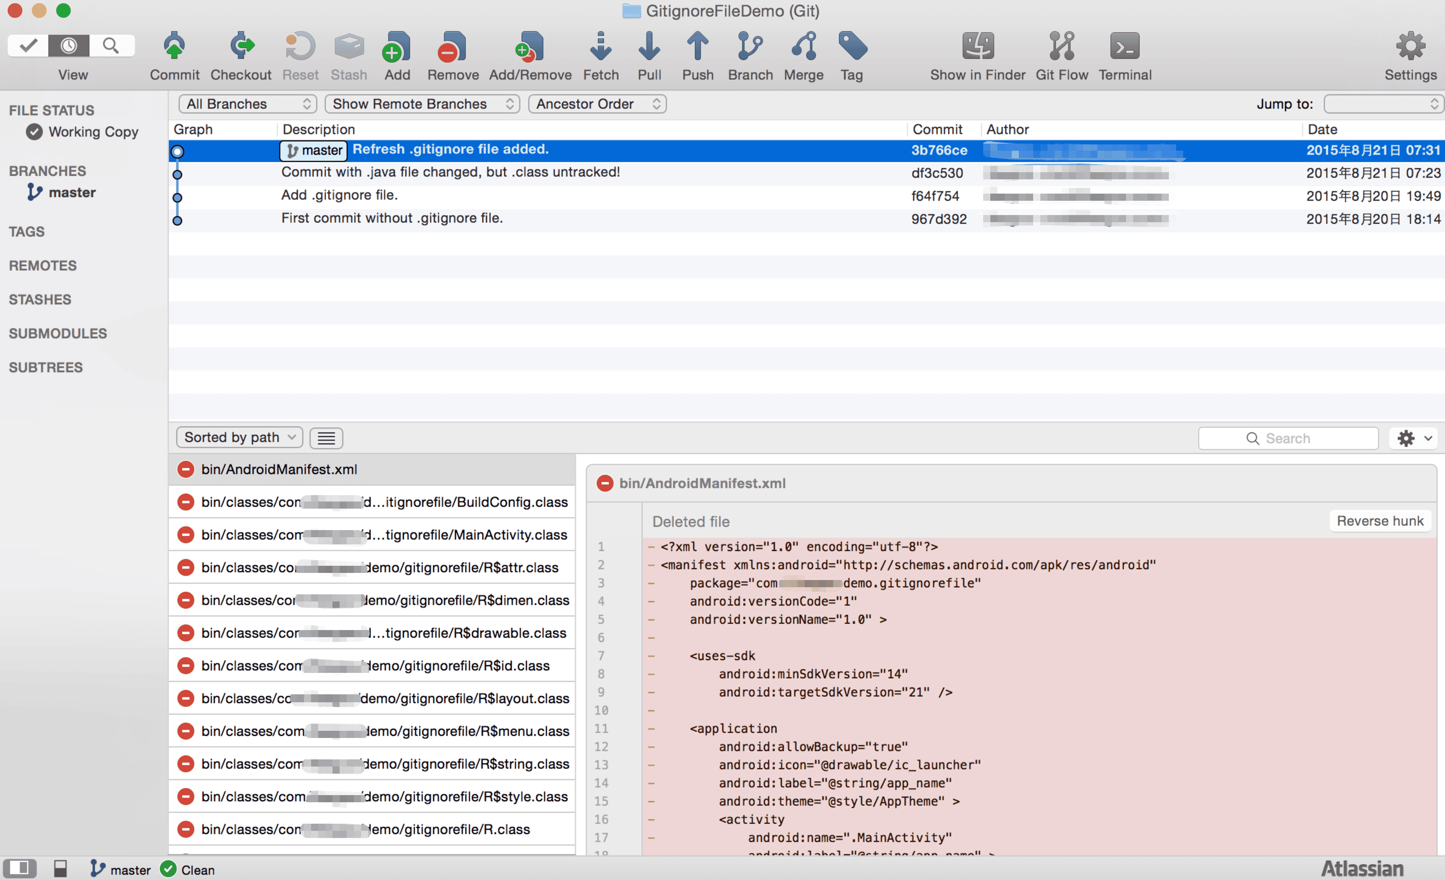Viewport: 1445px width, 880px height.
Task: Select commit 'Refresh .gitignore file added.'
Action: 806,151
